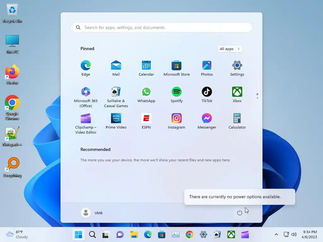Image resolution: width=323 pixels, height=242 pixels.
Task: Open Settings on the taskbar
Action: coord(203,234)
